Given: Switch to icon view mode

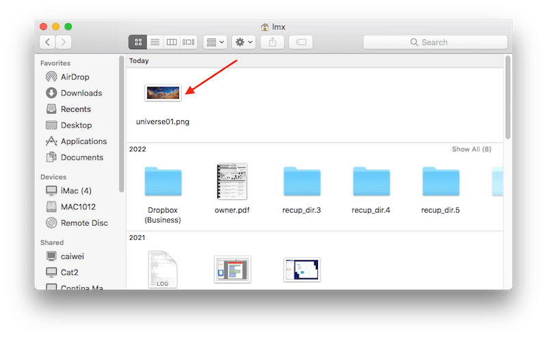Looking at the screenshot, I should tap(137, 42).
